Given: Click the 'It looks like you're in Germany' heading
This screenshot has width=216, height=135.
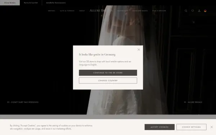Looking at the screenshot, I should [97, 55].
